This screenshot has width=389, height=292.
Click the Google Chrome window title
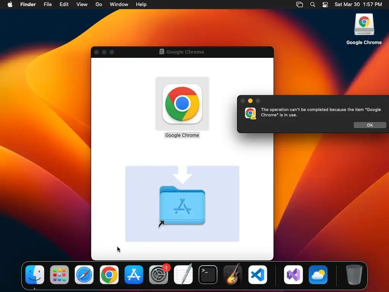coord(185,52)
